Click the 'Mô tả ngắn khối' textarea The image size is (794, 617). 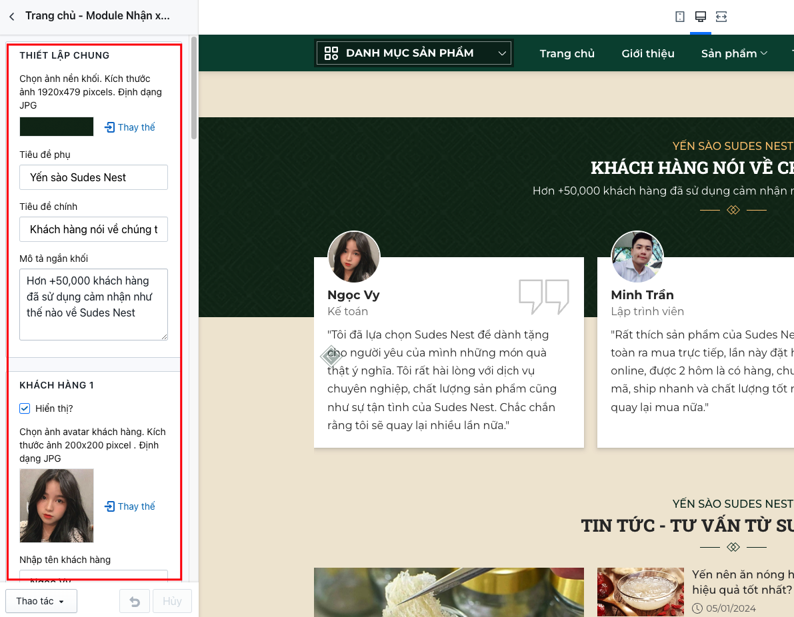click(x=94, y=305)
